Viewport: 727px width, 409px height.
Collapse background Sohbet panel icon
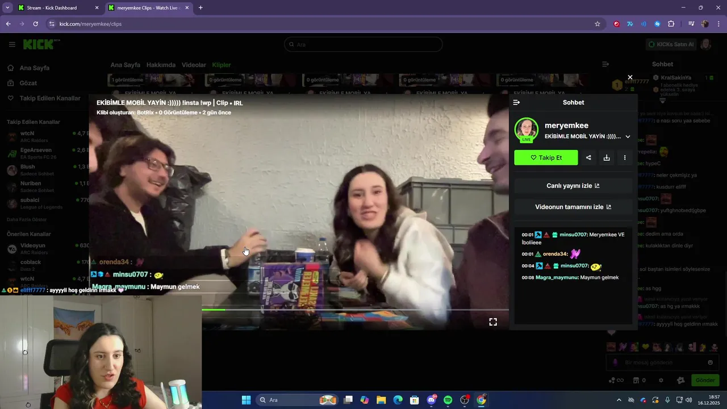605,64
